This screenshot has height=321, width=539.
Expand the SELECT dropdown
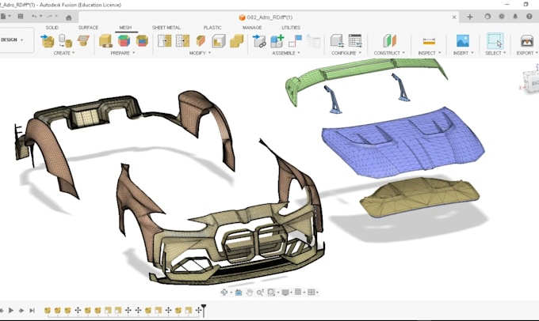tap(495, 53)
